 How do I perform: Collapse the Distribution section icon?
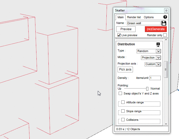pyautogui.click(x=158, y=44)
